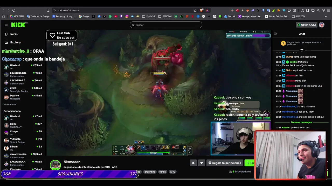332x186 pixels.
Task: Open the Obtén KICKs button
Action: (307, 25)
